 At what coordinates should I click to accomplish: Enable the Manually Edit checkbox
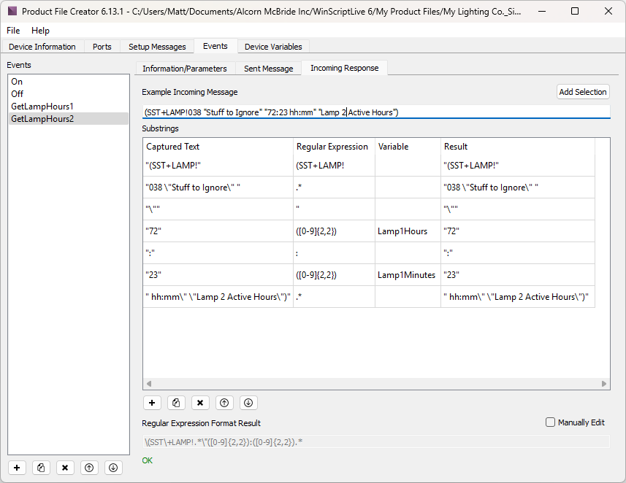coord(551,422)
